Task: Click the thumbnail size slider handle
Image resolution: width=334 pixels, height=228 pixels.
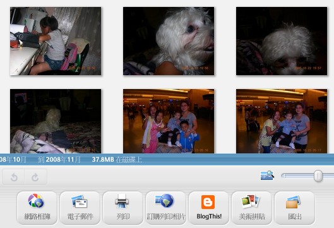Action: (x=318, y=176)
